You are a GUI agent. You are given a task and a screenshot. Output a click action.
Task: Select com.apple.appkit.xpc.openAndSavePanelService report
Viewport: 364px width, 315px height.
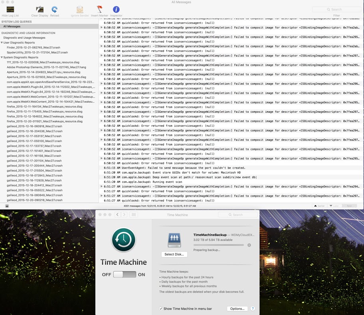click(x=50, y=82)
